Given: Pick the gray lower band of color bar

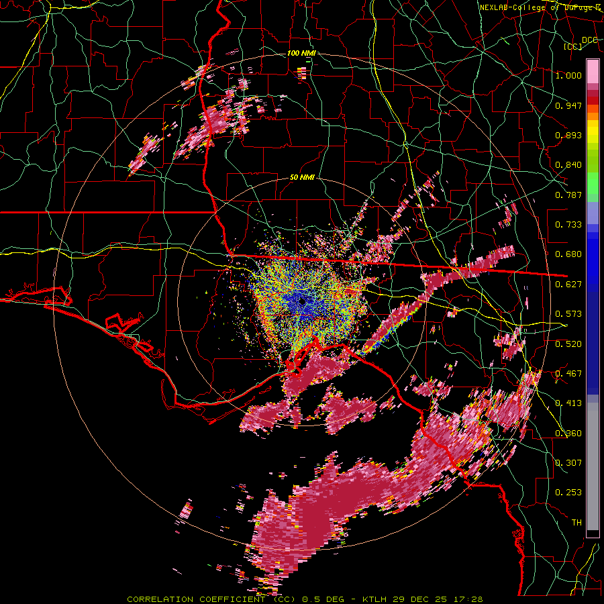Looking at the screenshot, I should click(593, 466).
